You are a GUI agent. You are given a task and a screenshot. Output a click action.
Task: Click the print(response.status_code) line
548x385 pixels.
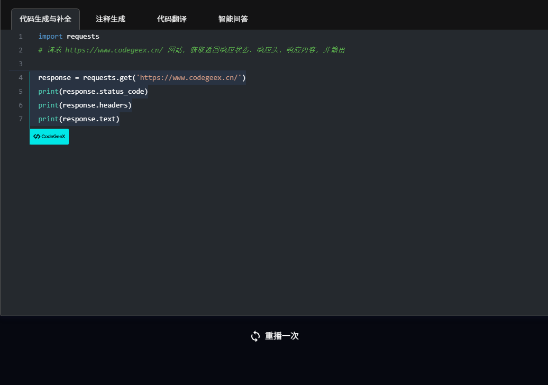point(93,91)
